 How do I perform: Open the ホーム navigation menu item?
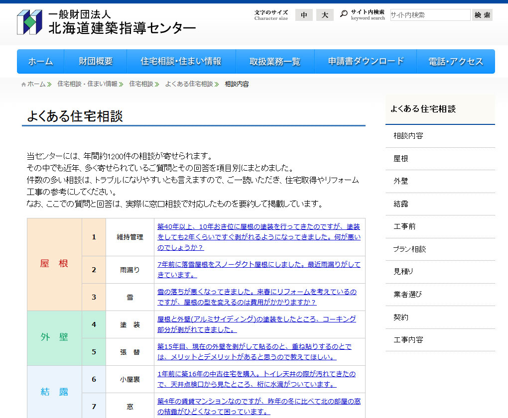[x=40, y=62]
